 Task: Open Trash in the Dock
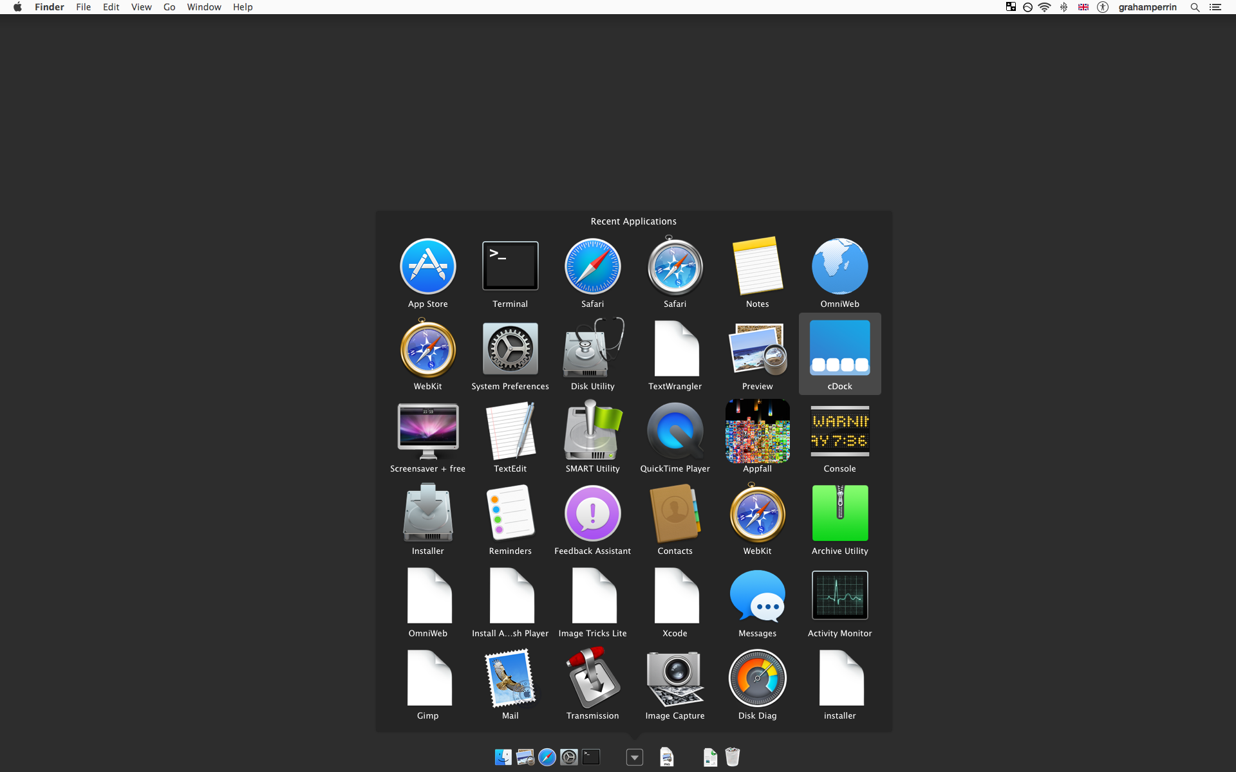(x=732, y=757)
